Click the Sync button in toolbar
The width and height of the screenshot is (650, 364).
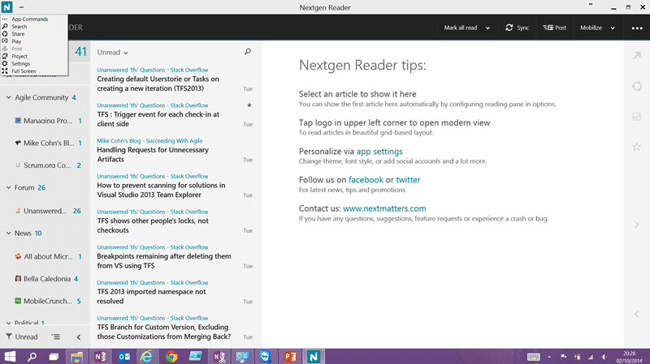(517, 28)
